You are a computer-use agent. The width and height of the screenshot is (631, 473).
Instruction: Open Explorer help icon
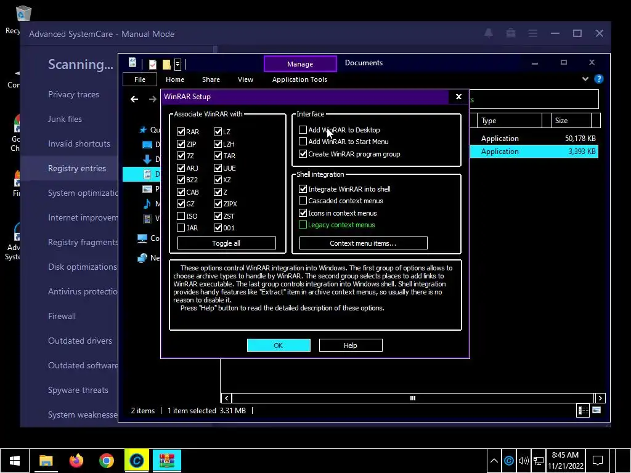(x=599, y=79)
